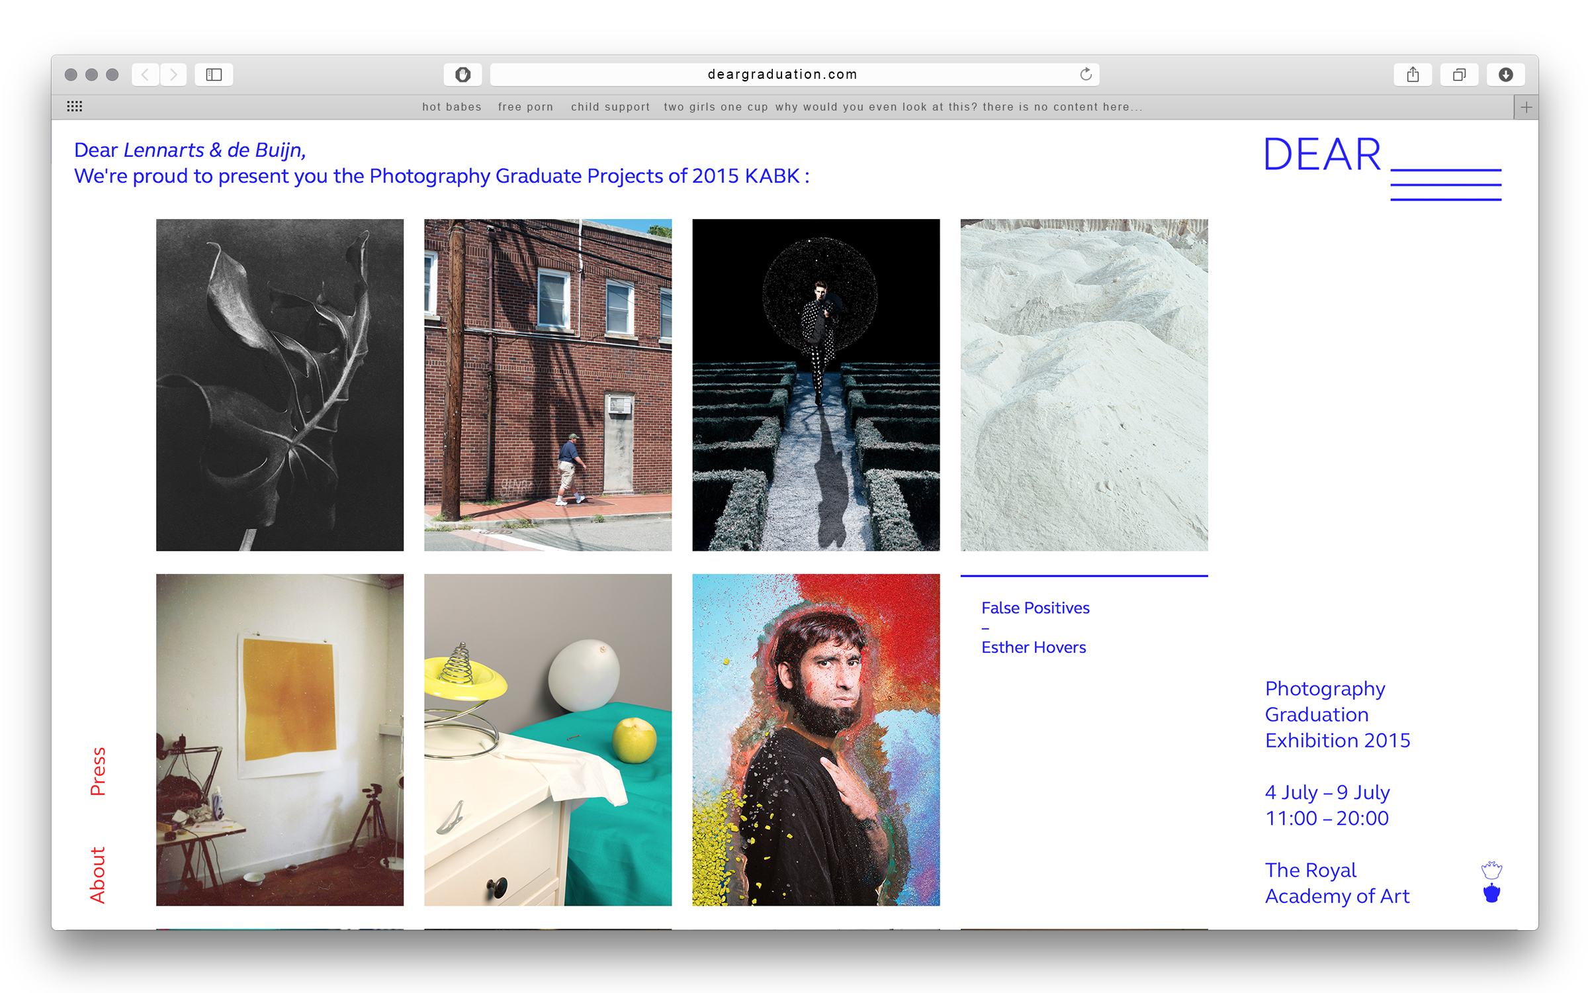This screenshot has width=1588, height=993.
Task: Open the man in hedge maze thumbnail
Action: click(x=816, y=385)
